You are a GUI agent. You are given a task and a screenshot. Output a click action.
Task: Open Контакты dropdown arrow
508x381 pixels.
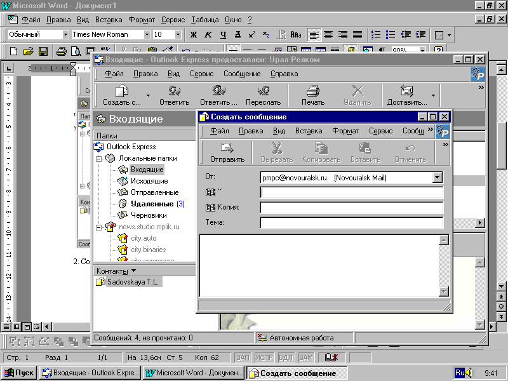coord(134,271)
